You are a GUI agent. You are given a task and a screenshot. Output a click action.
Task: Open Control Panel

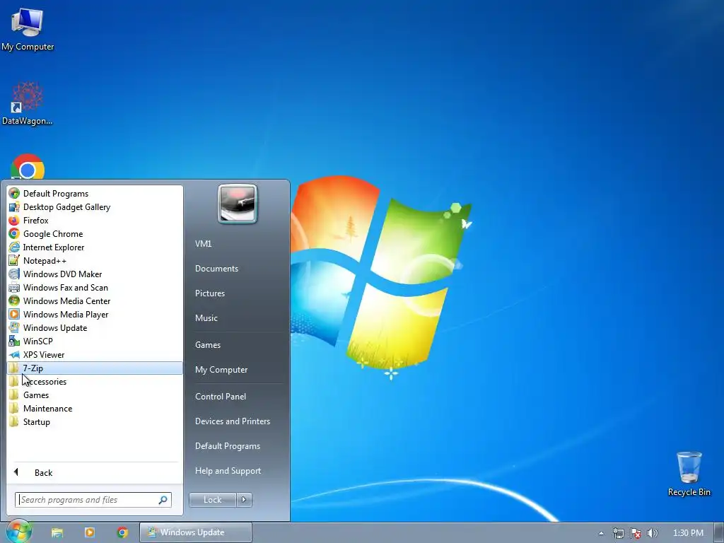click(x=221, y=396)
